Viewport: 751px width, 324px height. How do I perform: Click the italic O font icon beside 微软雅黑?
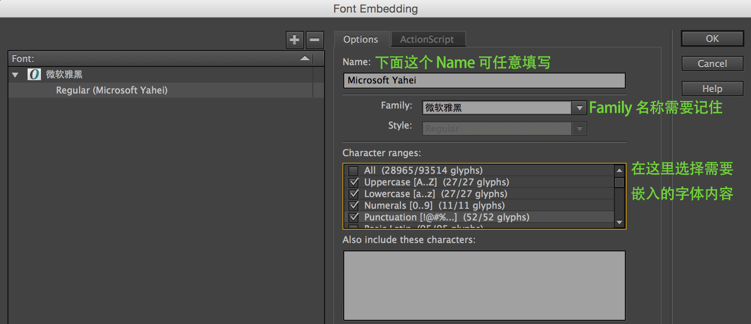pos(34,74)
